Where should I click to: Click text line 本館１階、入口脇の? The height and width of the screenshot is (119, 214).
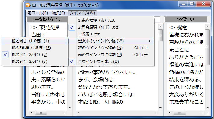pyautogui.click(x=101, y=102)
